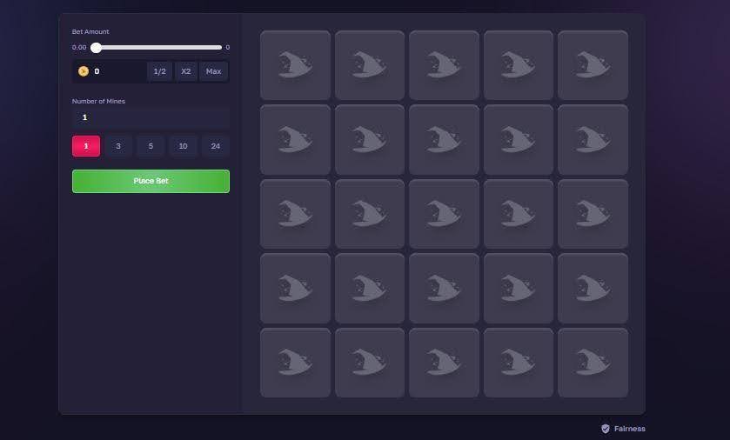This screenshot has height=440, width=730.
Task: Reveal the fourth tile in the second row
Action: click(x=519, y=139)
